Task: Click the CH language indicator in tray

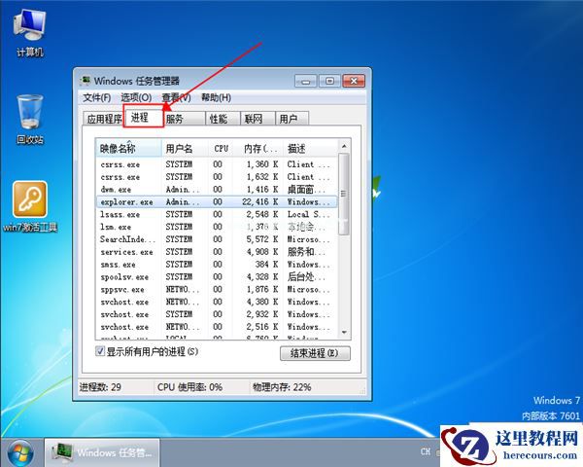Action: click(427, 451)
